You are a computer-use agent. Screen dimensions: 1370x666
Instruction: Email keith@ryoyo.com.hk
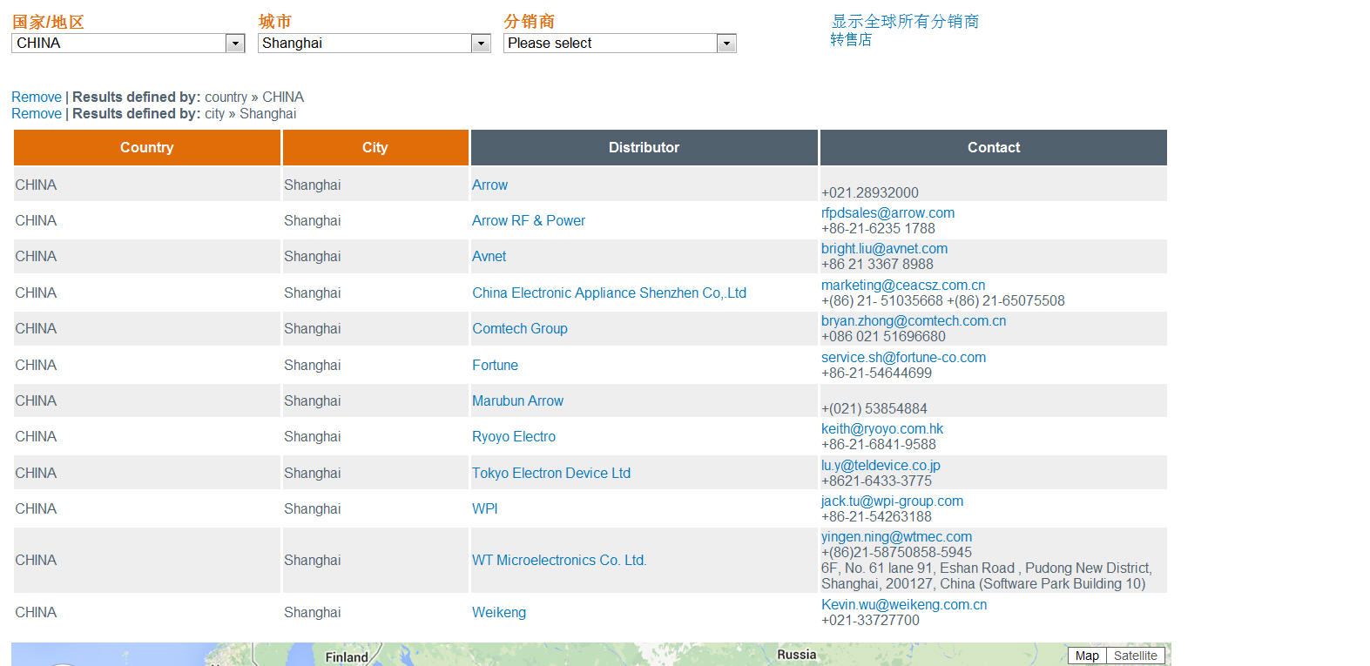(882, 428)
